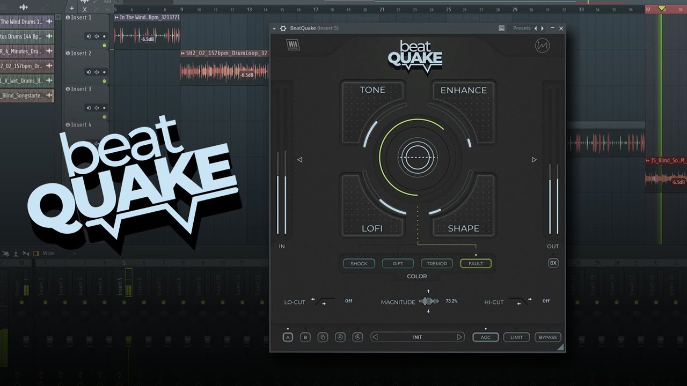Click the round signature logo in BeatQuake

543,46
